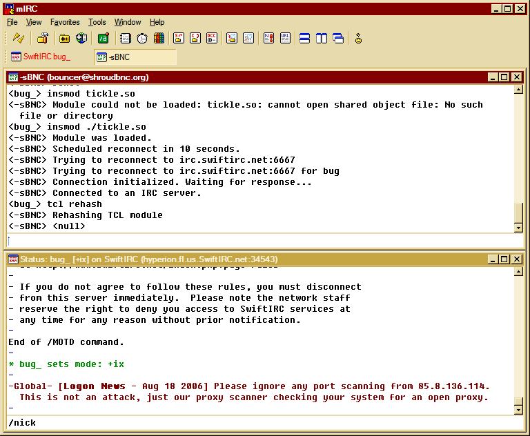Click the Status window title bar icon
This screenshot has width=530, height=436.
13,259
